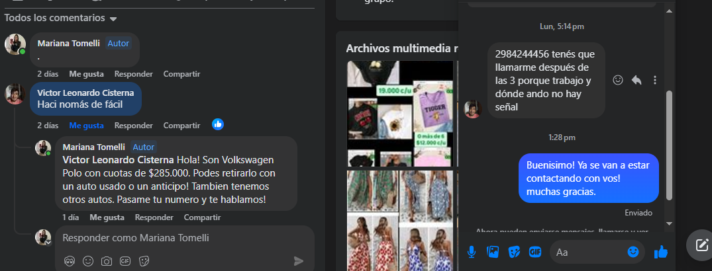The height and width of the screenshot is (271, 712).
Task: Click the Responder como Mariana Tomelli field
Action: pos(179,238)
